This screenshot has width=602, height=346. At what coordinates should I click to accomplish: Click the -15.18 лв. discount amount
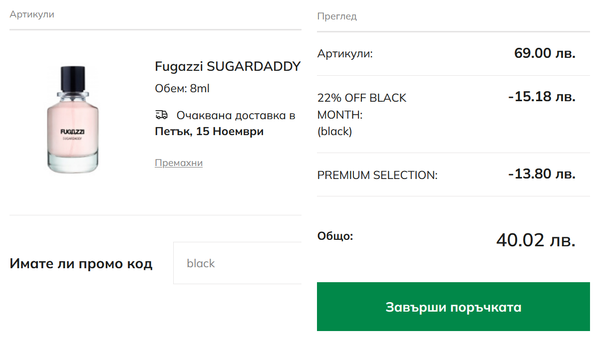(x=542, y=97)
